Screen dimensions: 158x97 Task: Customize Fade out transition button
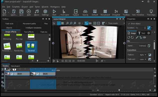[x=150, y=59]
